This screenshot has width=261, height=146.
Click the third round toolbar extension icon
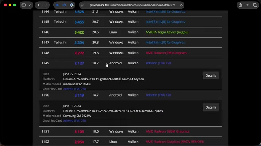[72, 5]
